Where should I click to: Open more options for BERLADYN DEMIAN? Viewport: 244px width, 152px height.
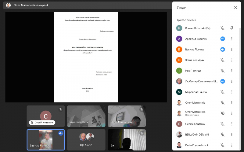coord(232,134)
